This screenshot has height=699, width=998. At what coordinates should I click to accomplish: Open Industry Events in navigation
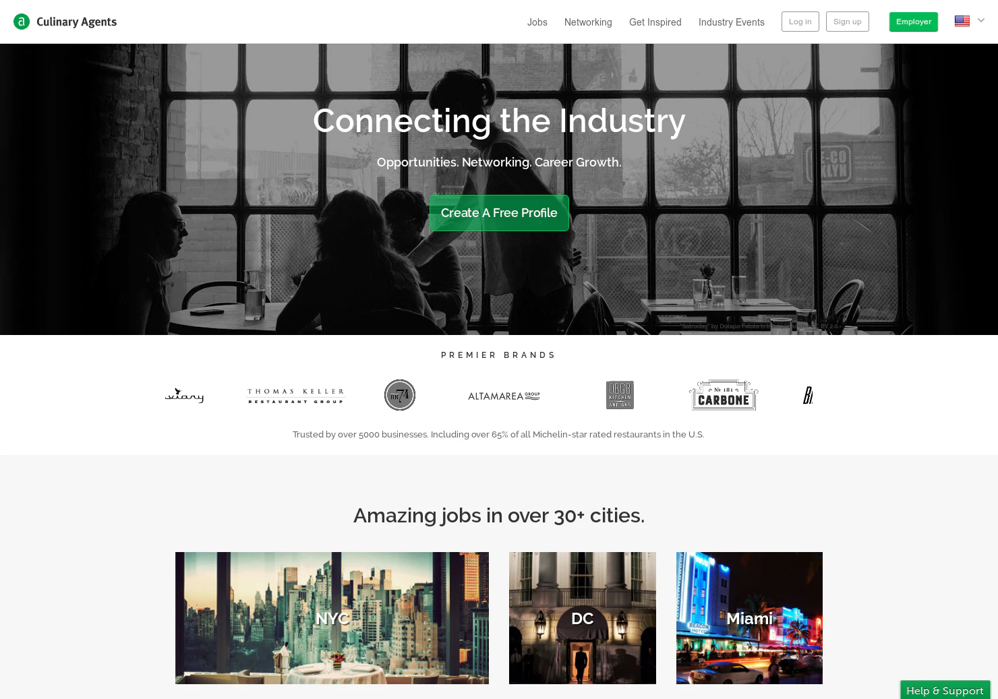tap(732, 22)
